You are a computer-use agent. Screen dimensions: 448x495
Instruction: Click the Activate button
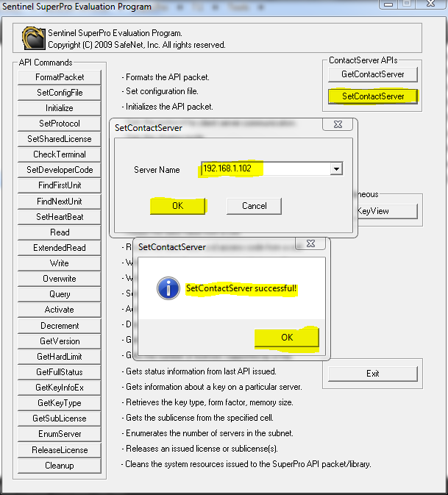pyautogui.click(x=60, y=310)
